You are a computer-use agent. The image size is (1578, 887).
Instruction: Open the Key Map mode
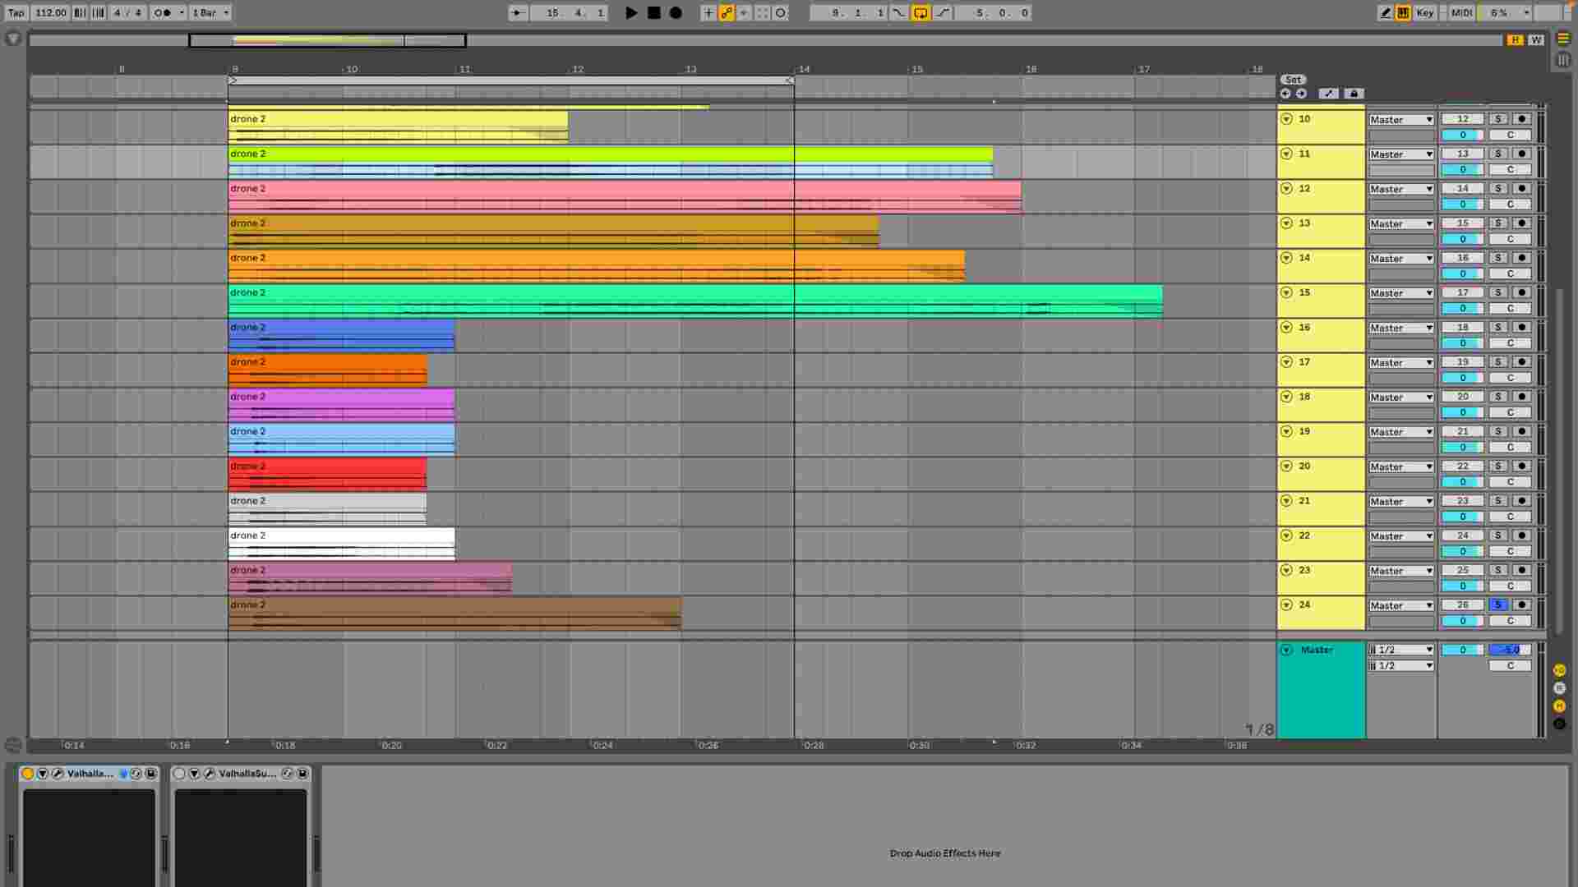click(1424, 12)
